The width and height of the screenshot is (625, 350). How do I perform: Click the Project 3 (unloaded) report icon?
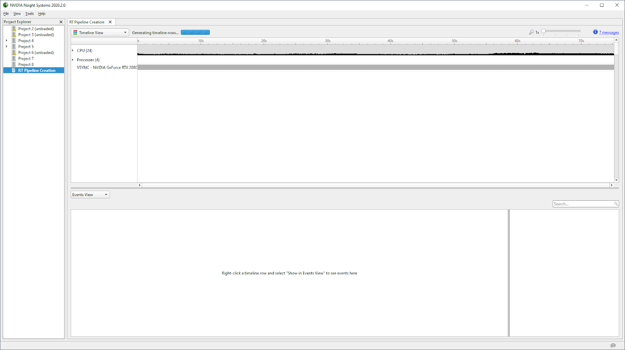coord(14,35)
